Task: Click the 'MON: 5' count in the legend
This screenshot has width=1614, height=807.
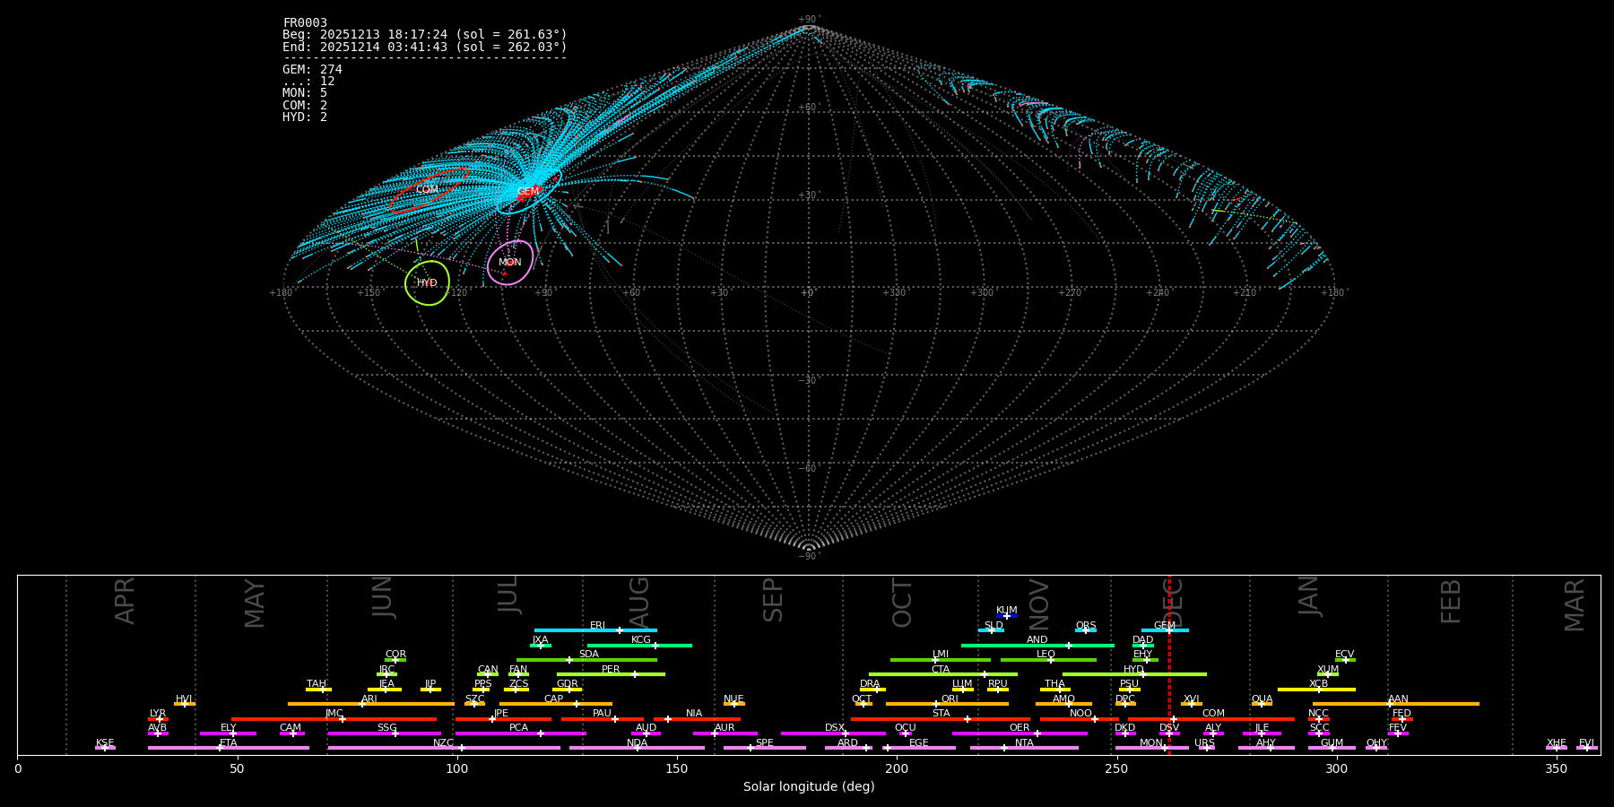Action: coord(305,92)
